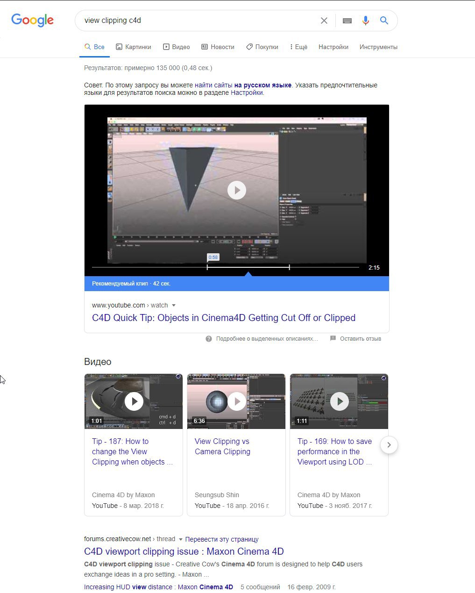Open the Настройки link in the tip text
Screen dimensions: 475x593
pos(247,93)
